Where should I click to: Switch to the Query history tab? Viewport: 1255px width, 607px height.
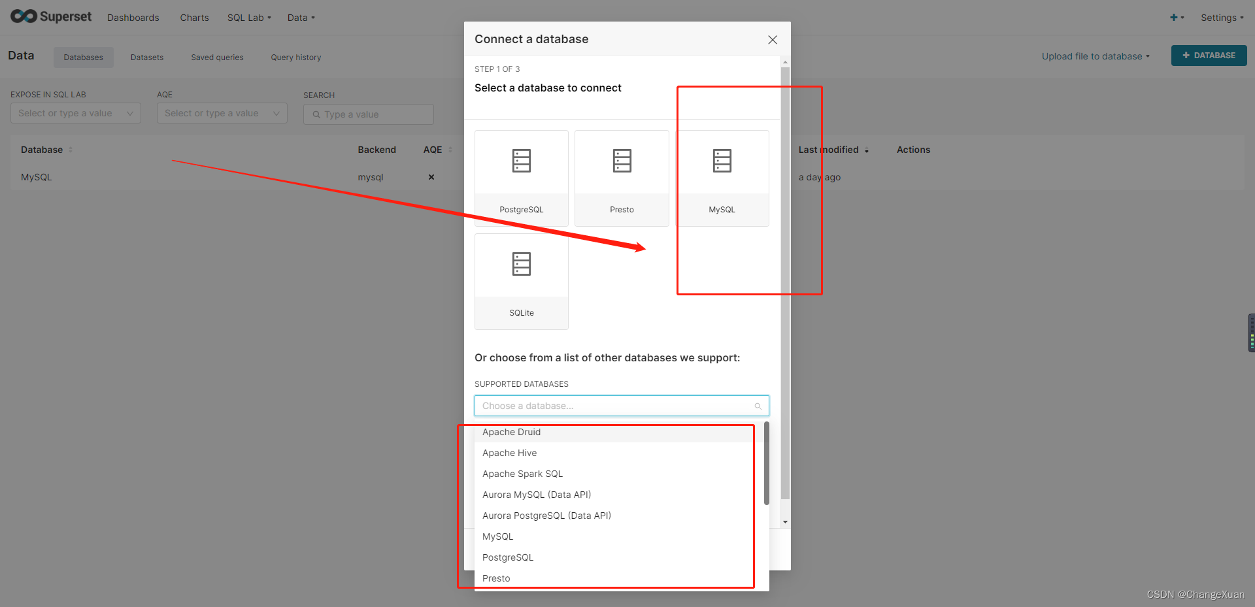[296, 57]
